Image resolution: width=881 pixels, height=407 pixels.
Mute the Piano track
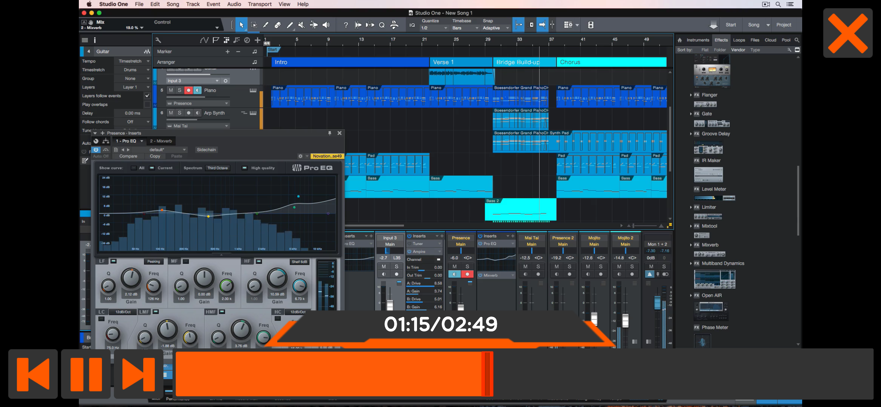pos(171,90)
